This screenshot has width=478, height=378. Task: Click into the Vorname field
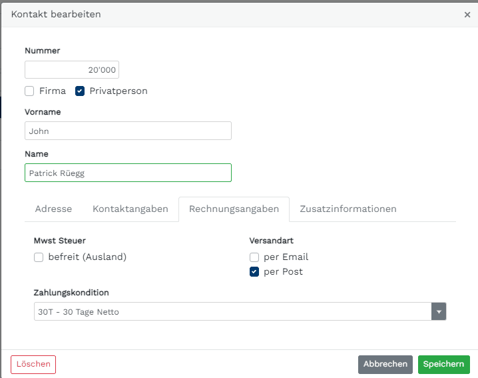click(x=128, y=131)
